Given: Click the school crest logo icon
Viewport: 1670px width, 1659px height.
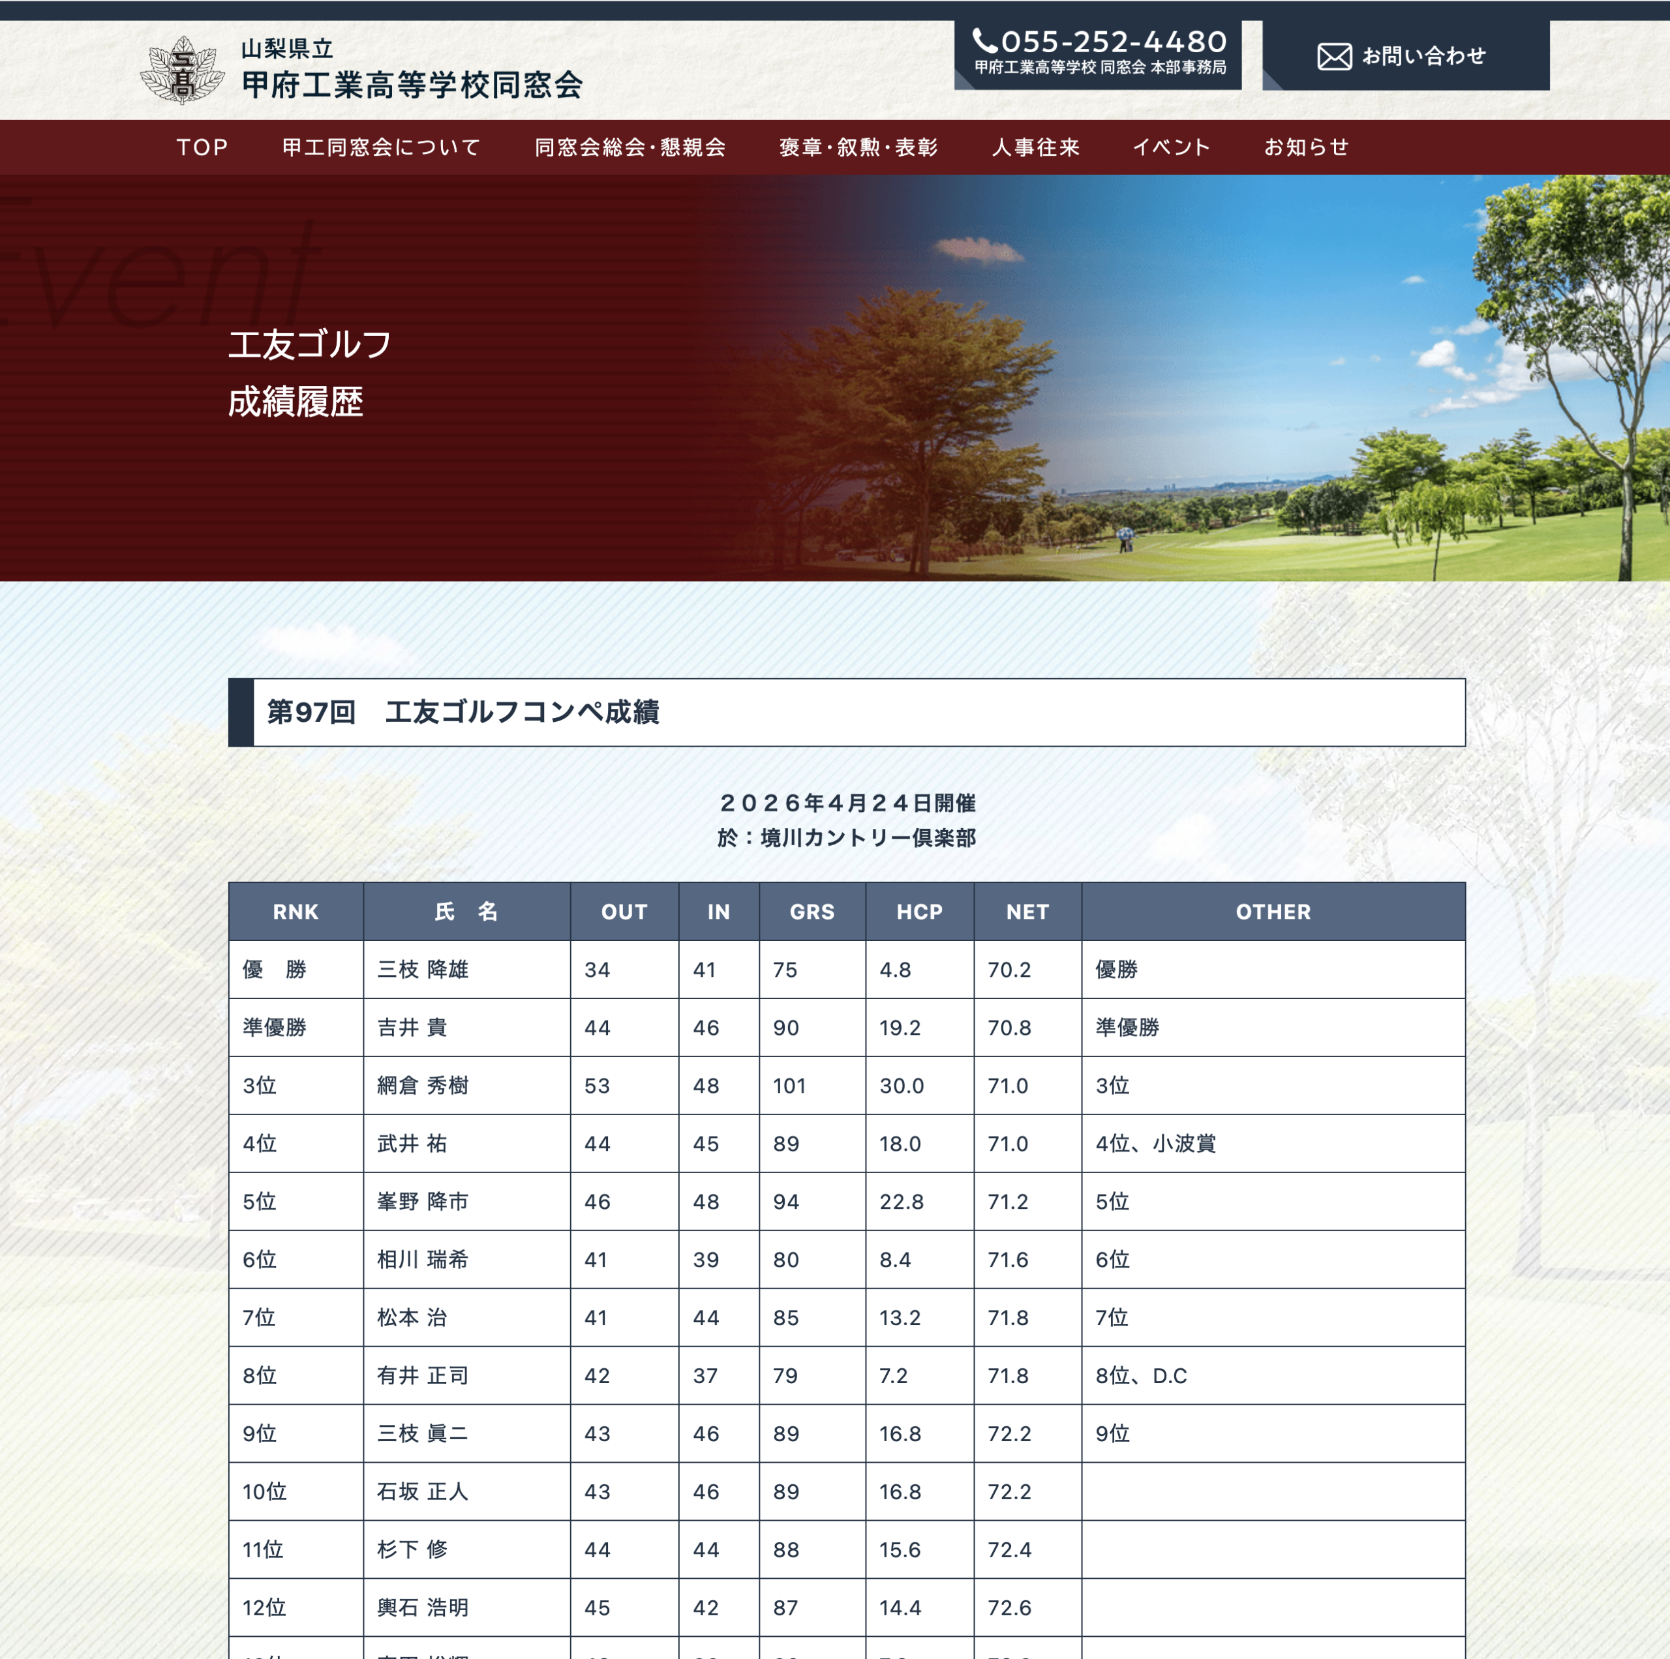Looking at the screenshot, I should point(181,70).
